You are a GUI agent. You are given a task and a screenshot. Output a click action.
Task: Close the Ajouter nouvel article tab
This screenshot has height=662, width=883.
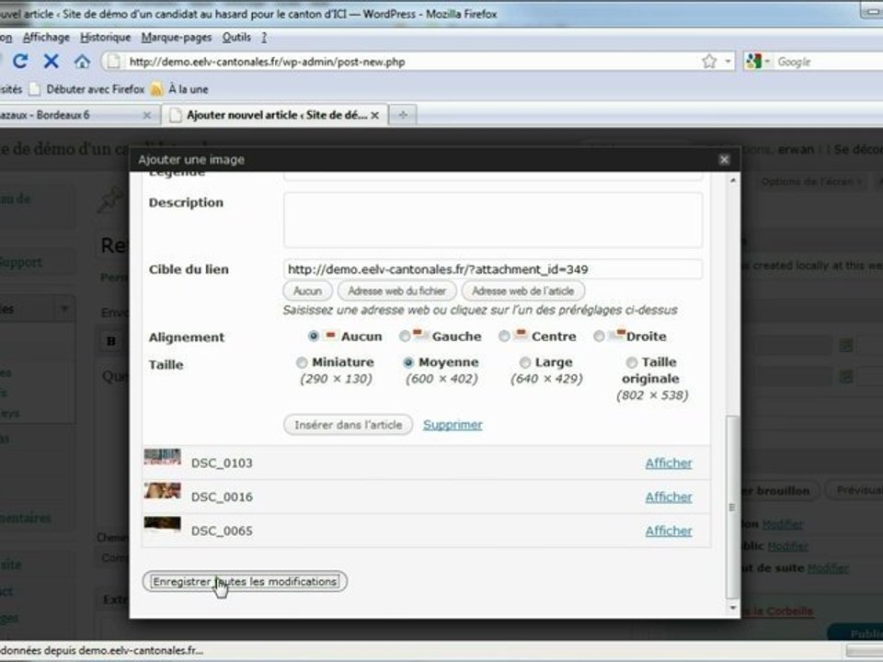(375, 115)
